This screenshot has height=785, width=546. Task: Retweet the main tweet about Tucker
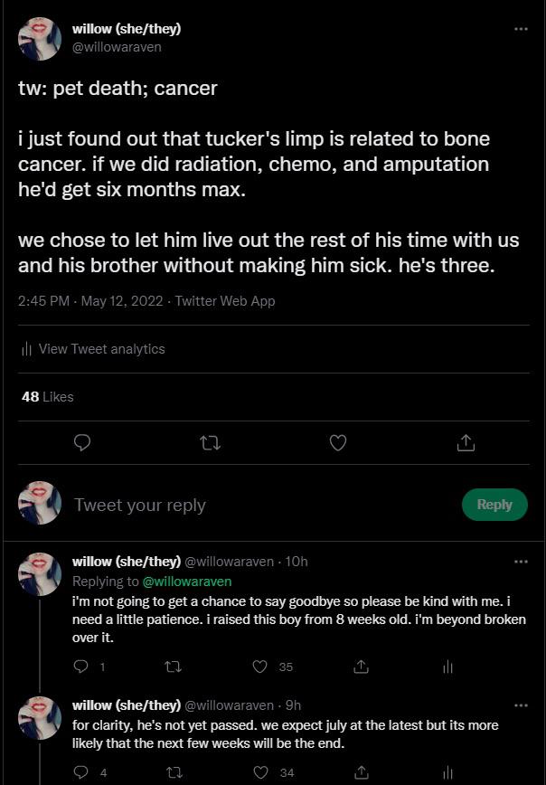tap(210, 442)
